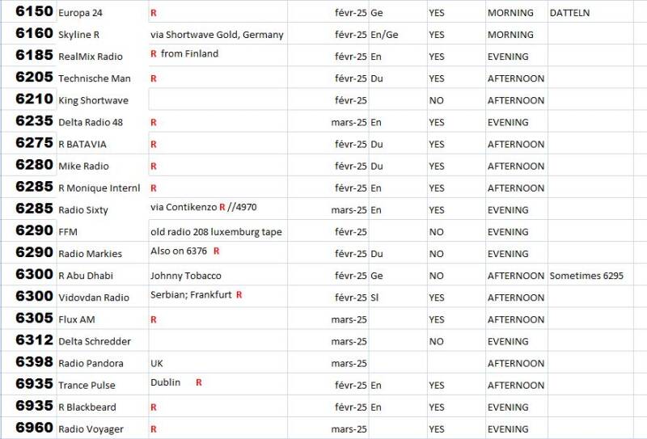Click the 'via Shortwave Gold, Germany' cell
The width and height of the screenshot is (647, 439).
click(x=217, y=35)
